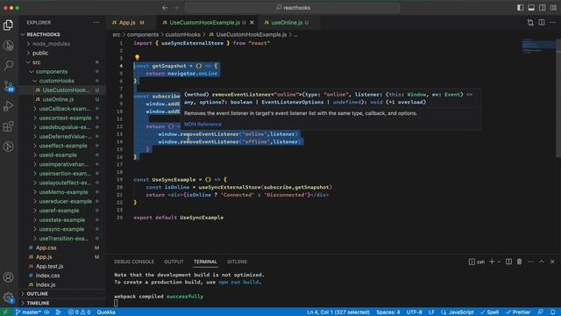Open the Run and Debug view
Viewport: 561px width, 316px height.
(x=8, y=106)
